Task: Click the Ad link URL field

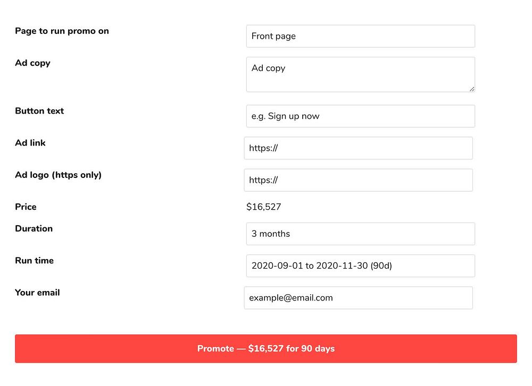Action: pos(358,148)
